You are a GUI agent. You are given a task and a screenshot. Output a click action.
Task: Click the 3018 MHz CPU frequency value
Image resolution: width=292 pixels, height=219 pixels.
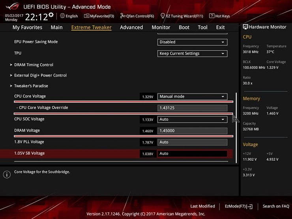251,52
